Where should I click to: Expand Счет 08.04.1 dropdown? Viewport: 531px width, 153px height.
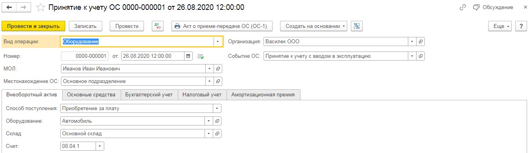pyautogui.click(x=100, y=146)
